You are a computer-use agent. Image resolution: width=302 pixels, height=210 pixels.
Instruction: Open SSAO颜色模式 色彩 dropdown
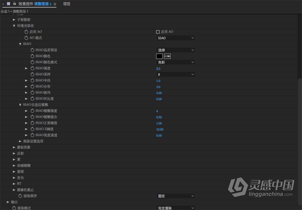pos(176,62)
